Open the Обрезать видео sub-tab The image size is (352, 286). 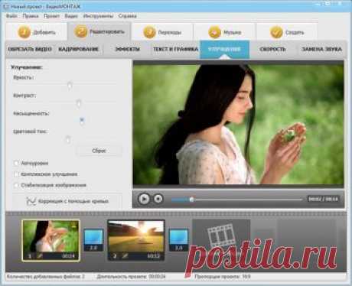(x=30, y=49)
